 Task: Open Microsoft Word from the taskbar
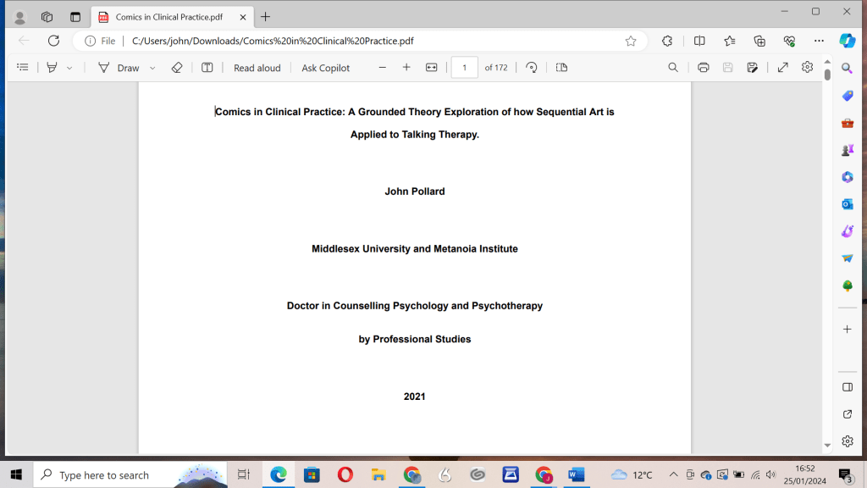coord(577,474)
